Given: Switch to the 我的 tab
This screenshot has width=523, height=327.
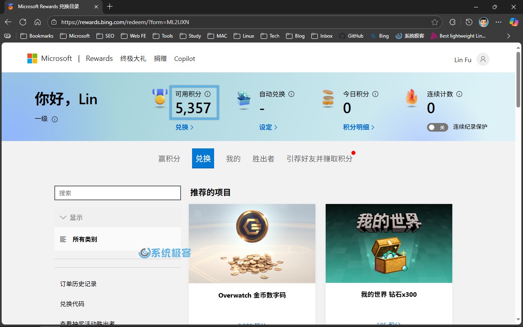Looking at the screenshot, I should click(x=233, y=159).
